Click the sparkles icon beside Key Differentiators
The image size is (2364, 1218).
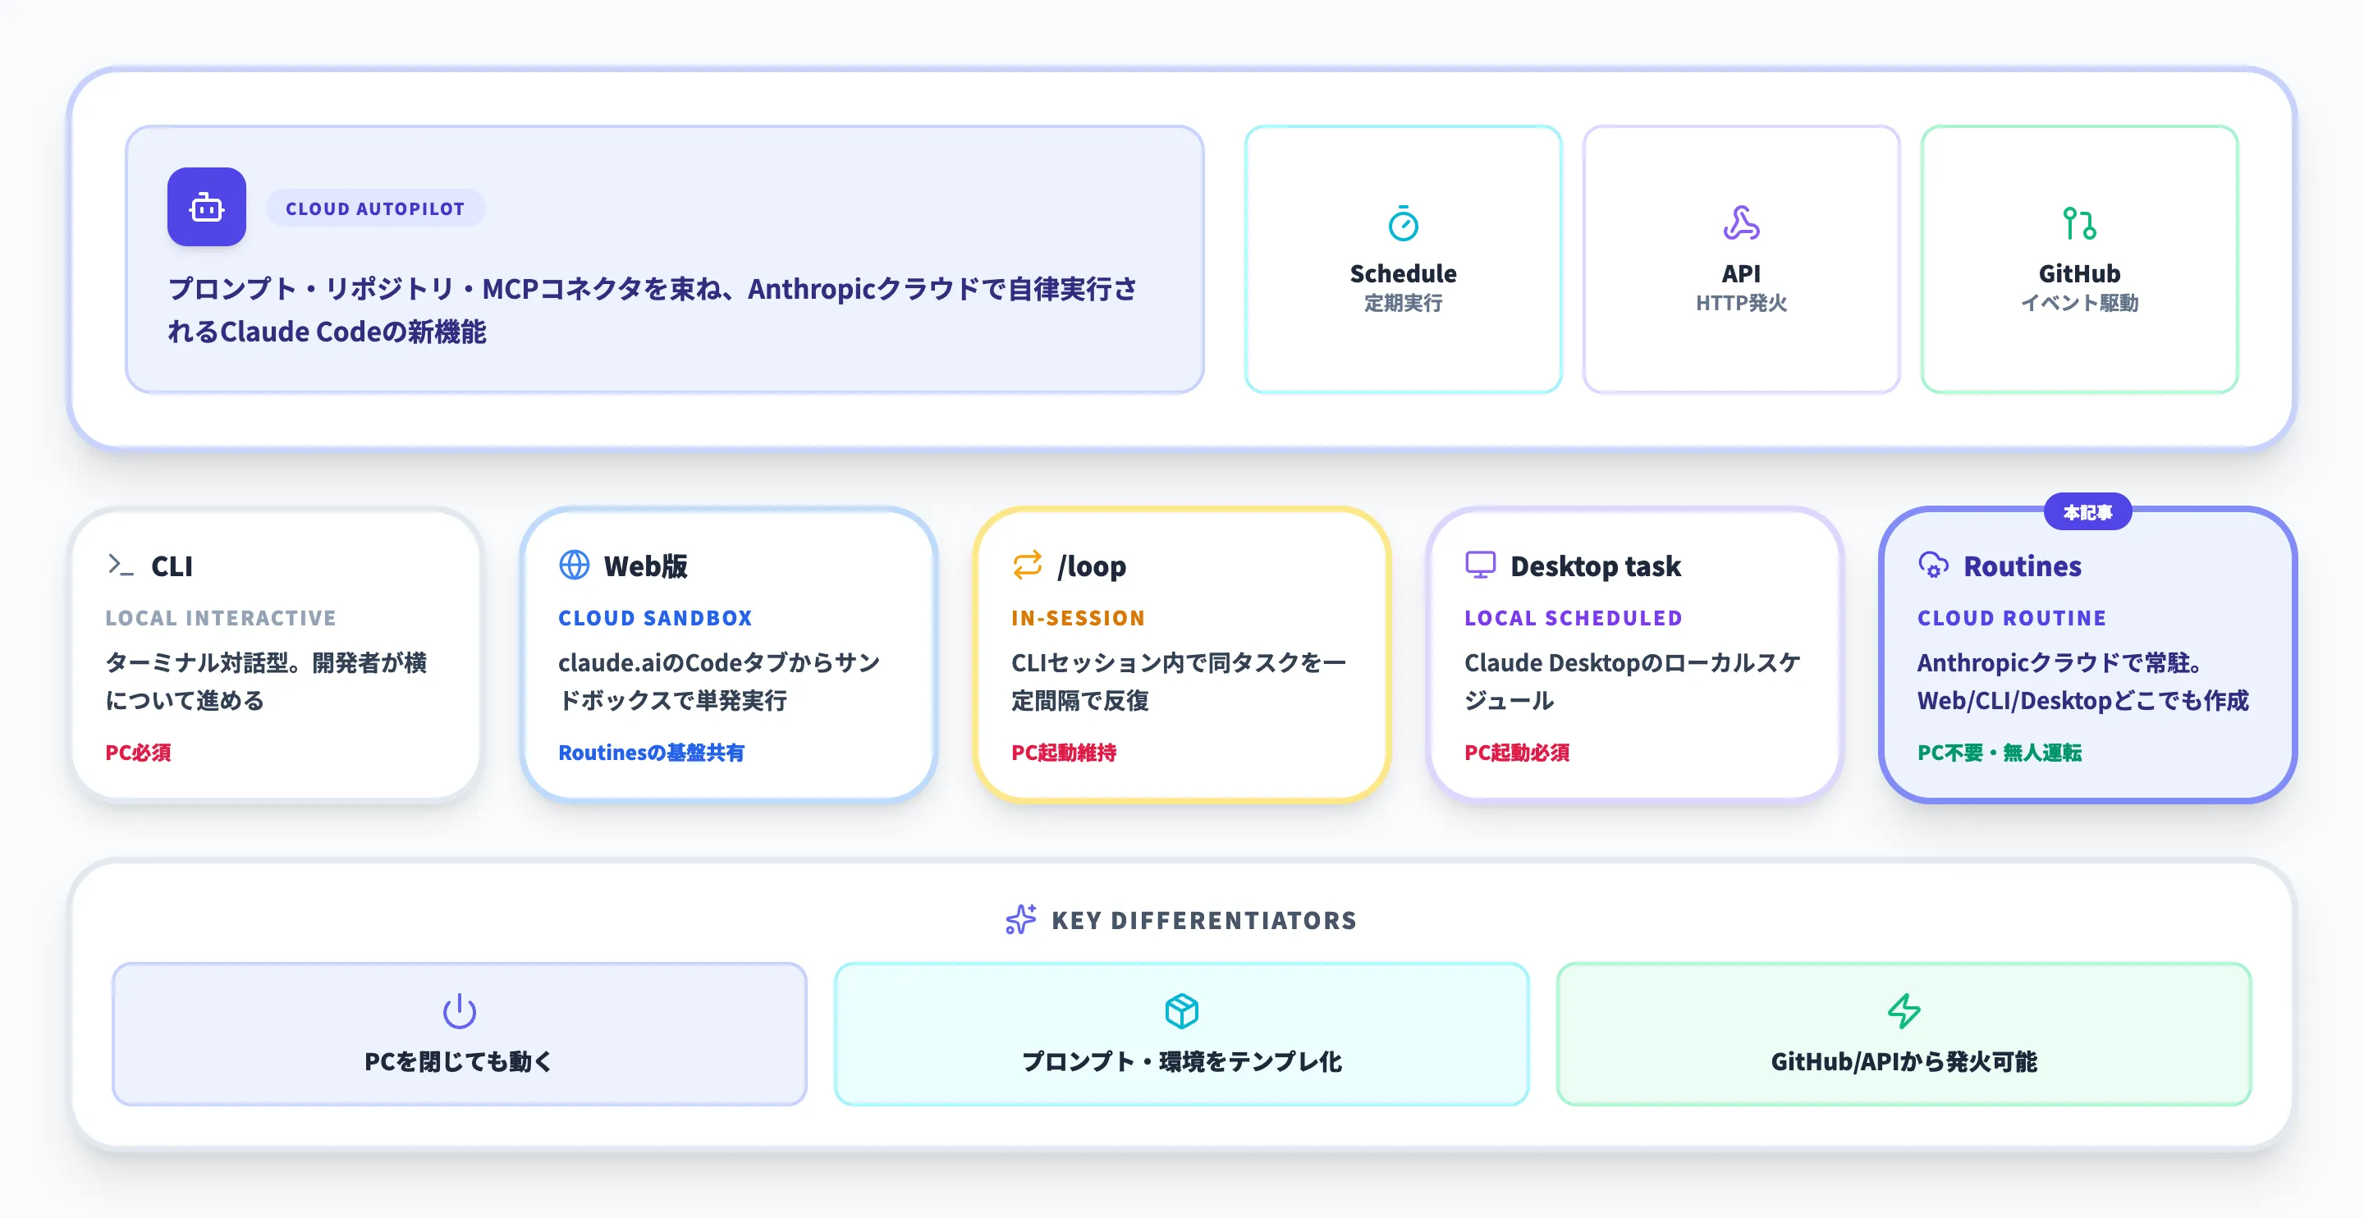[x=1020, y=920]
